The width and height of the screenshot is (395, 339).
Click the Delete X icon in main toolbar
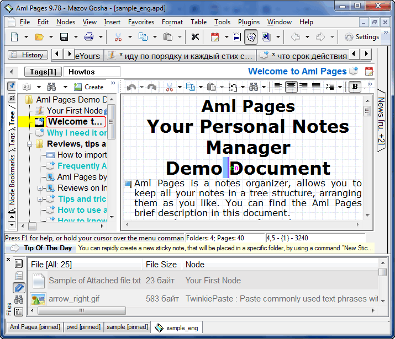195,37
